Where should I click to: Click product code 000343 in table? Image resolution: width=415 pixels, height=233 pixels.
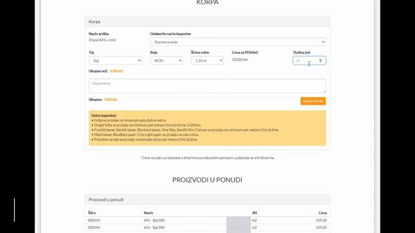(94, 220)
